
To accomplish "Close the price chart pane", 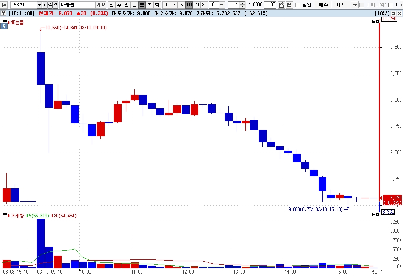I will coord(378,21).
